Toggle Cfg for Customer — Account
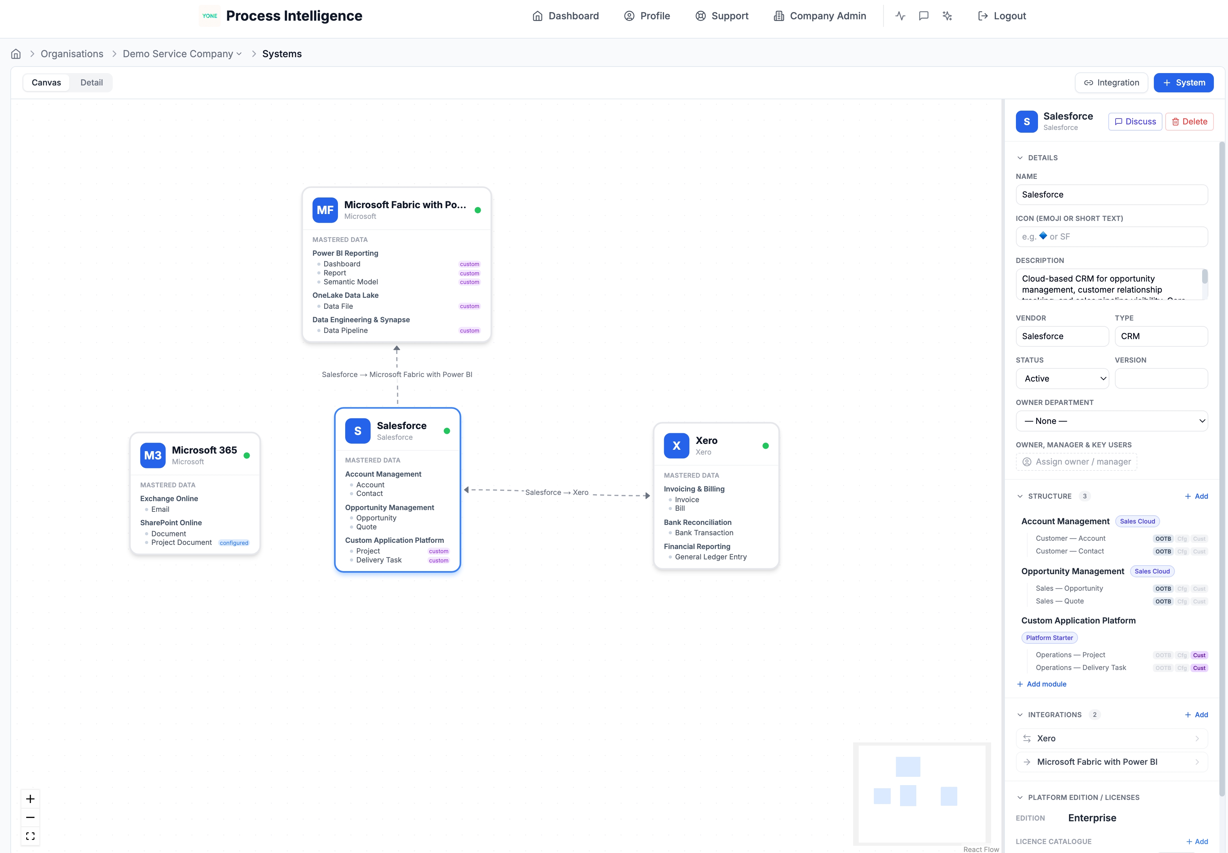1228x853 pixels. [x=1182, y=539]
